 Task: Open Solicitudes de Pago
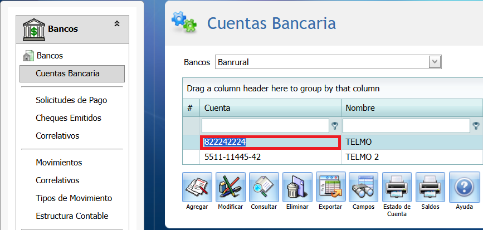[x=71, y=100]
